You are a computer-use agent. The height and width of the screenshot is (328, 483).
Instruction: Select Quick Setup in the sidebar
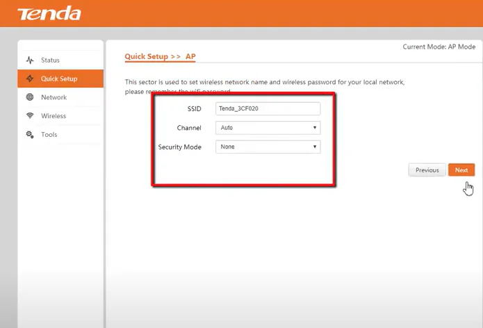pyautogui.click(x=60, y=79)
